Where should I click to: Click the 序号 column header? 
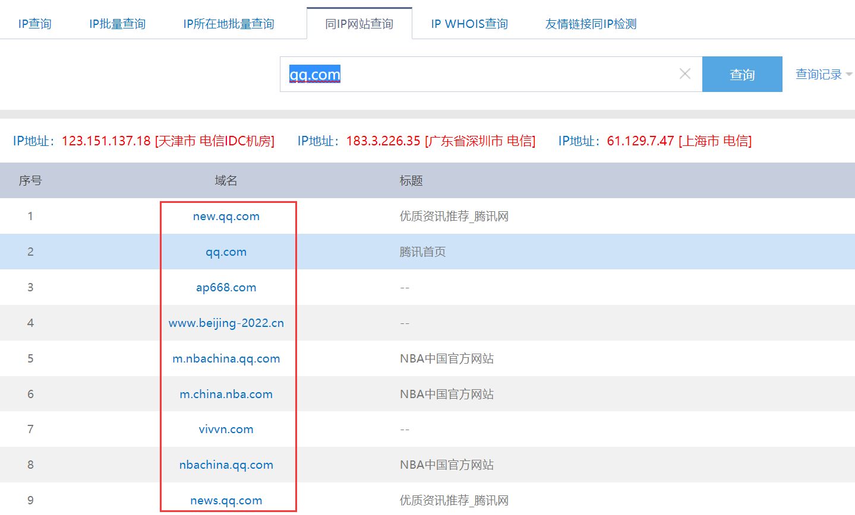30,180
